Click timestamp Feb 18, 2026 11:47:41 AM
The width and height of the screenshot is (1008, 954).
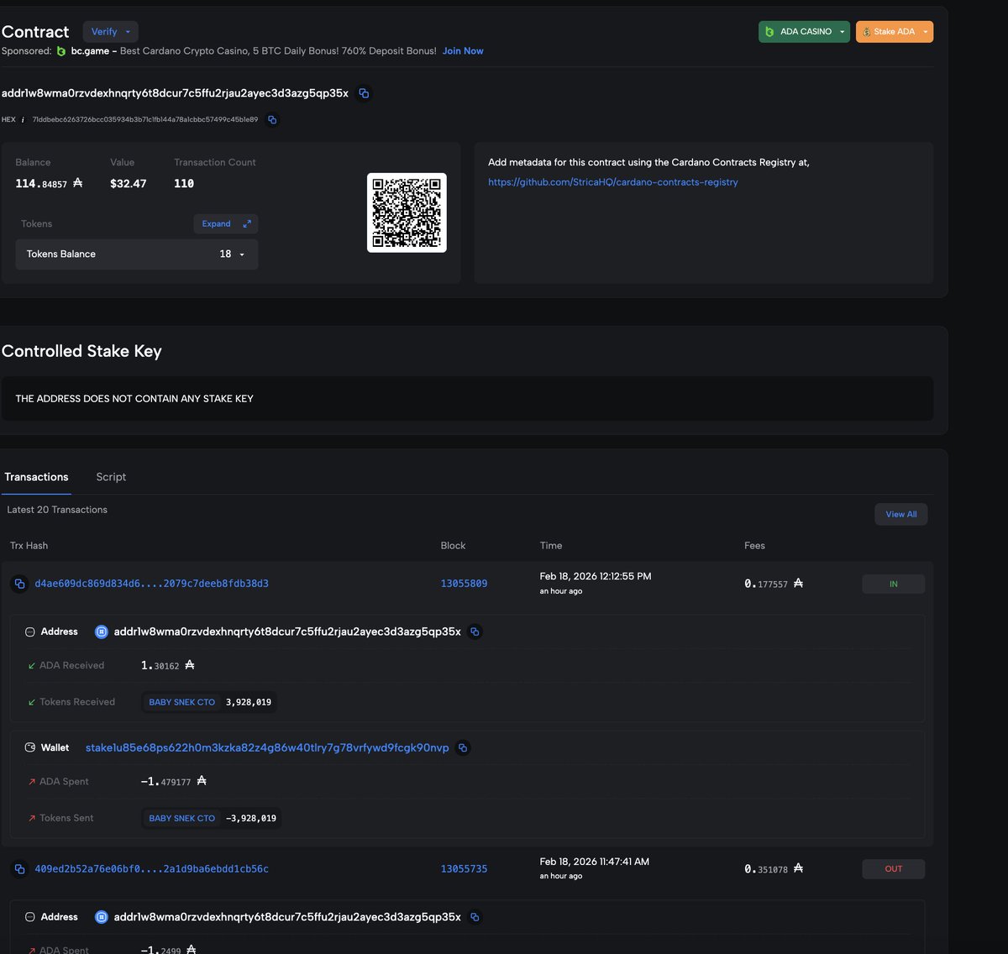tap(595, 862)
